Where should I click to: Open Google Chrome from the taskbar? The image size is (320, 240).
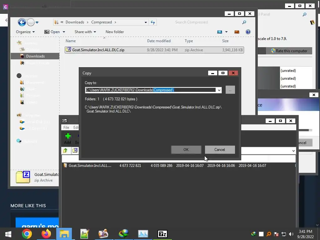pos(27,234)
